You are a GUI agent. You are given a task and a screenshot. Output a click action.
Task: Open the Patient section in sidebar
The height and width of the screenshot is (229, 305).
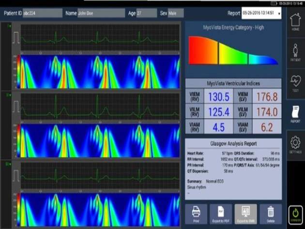[x=294, y=52]
